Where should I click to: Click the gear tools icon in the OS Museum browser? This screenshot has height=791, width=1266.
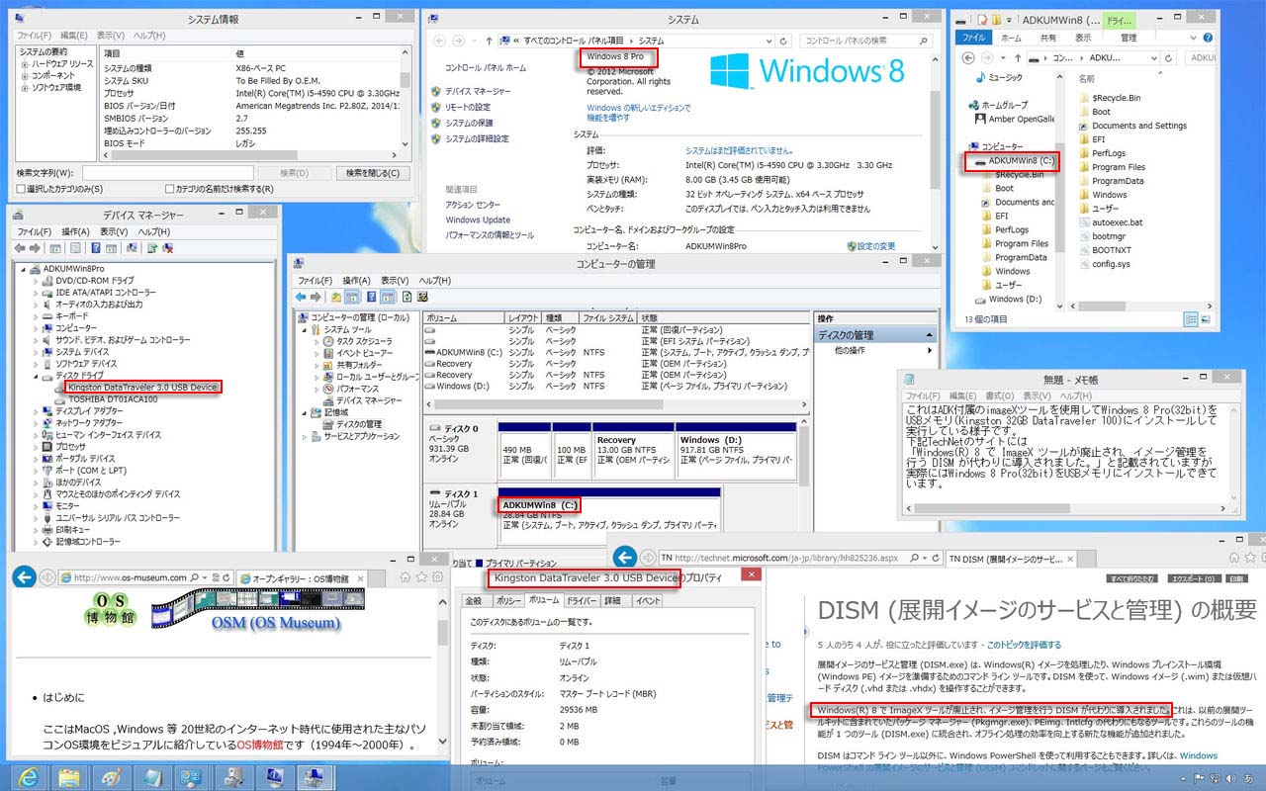pos(438,576)
